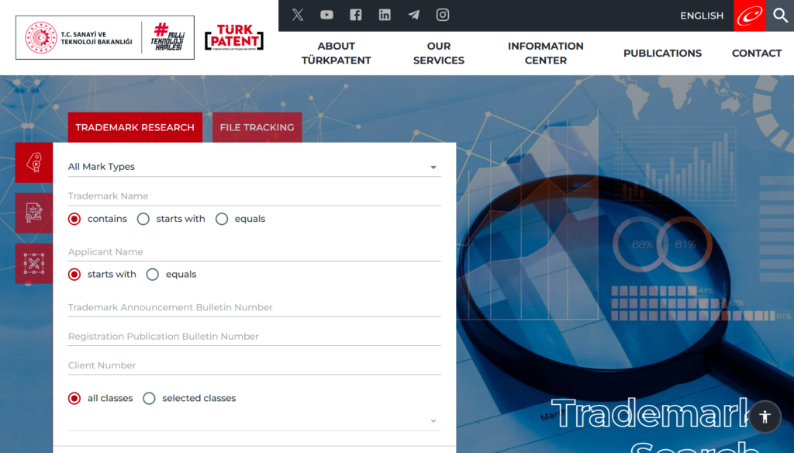Open the Our Services menu

[439, 54]
